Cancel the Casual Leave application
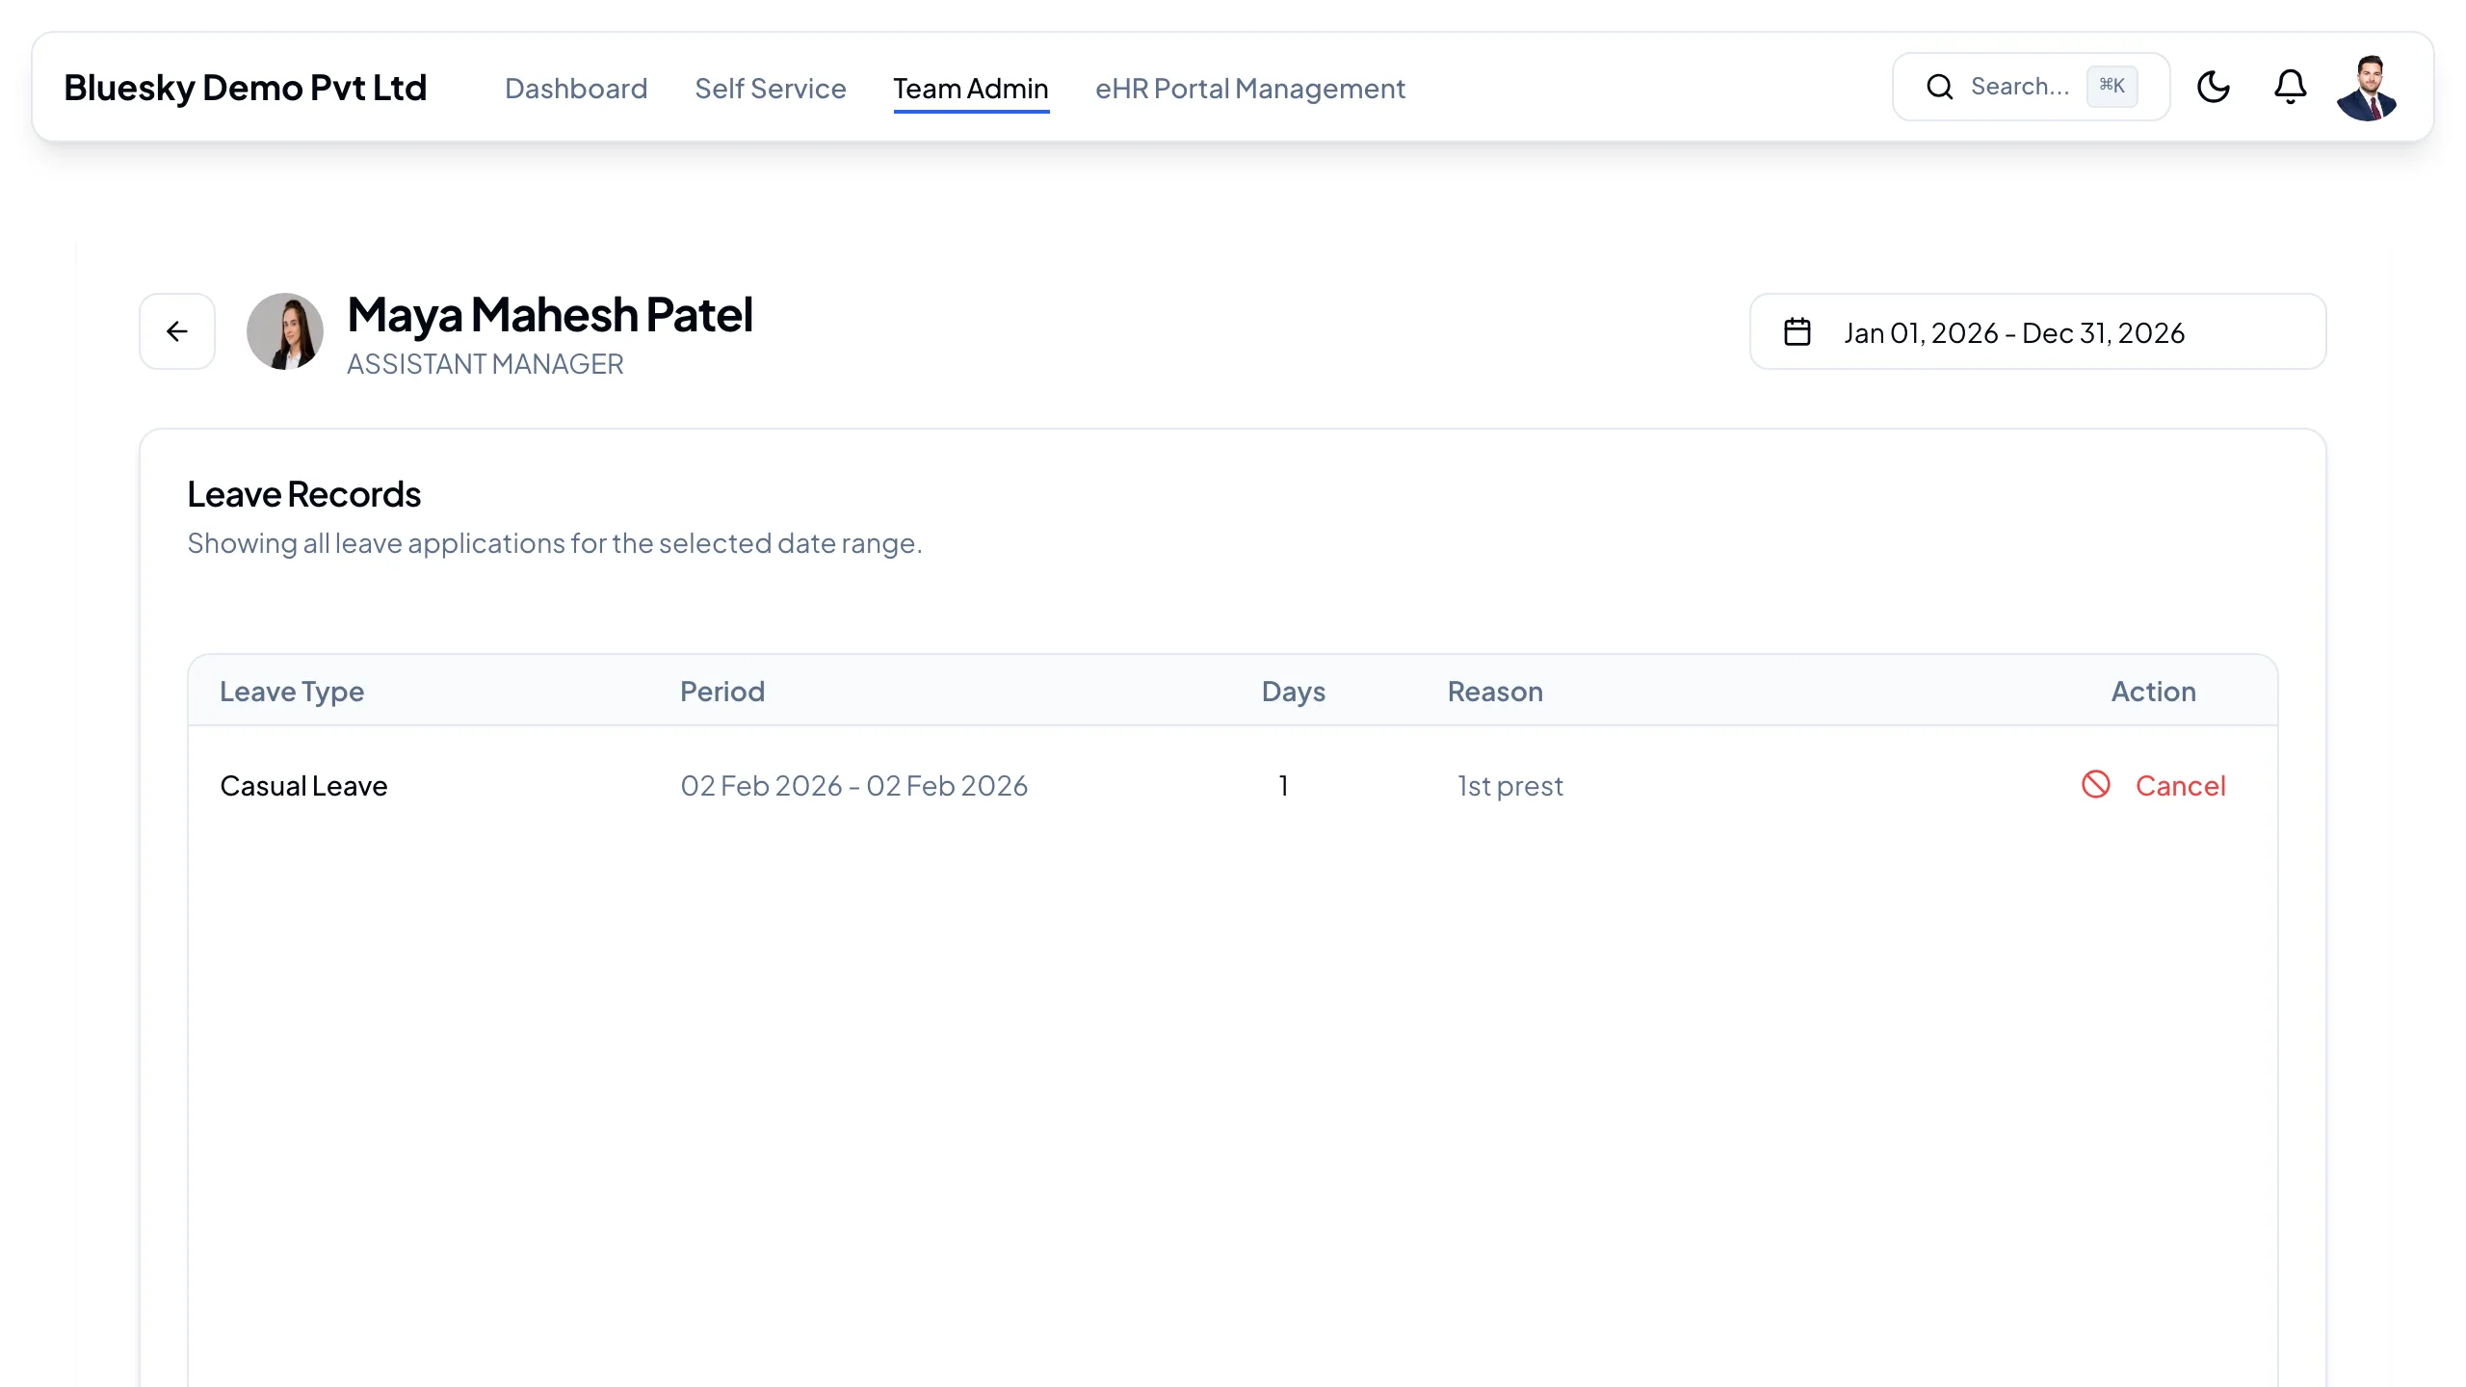The height and width of the screenshot is (1387, 2466). [x=2154, y=785]
